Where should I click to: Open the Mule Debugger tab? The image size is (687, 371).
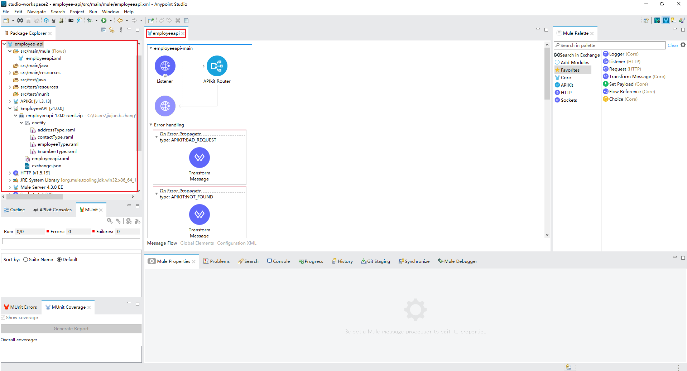(x=457, y=261)
